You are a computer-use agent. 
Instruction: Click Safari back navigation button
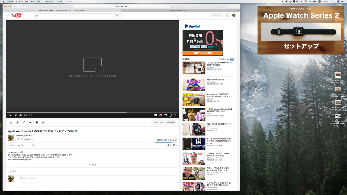15,6
